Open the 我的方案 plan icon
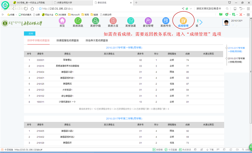This screenshot has width=252, height=153. pyautogui.click(x=112, y=21)
